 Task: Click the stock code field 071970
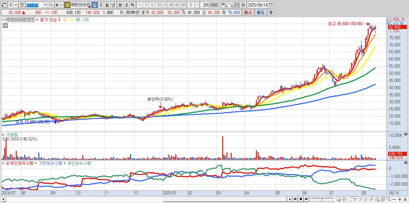pos(34,5)
